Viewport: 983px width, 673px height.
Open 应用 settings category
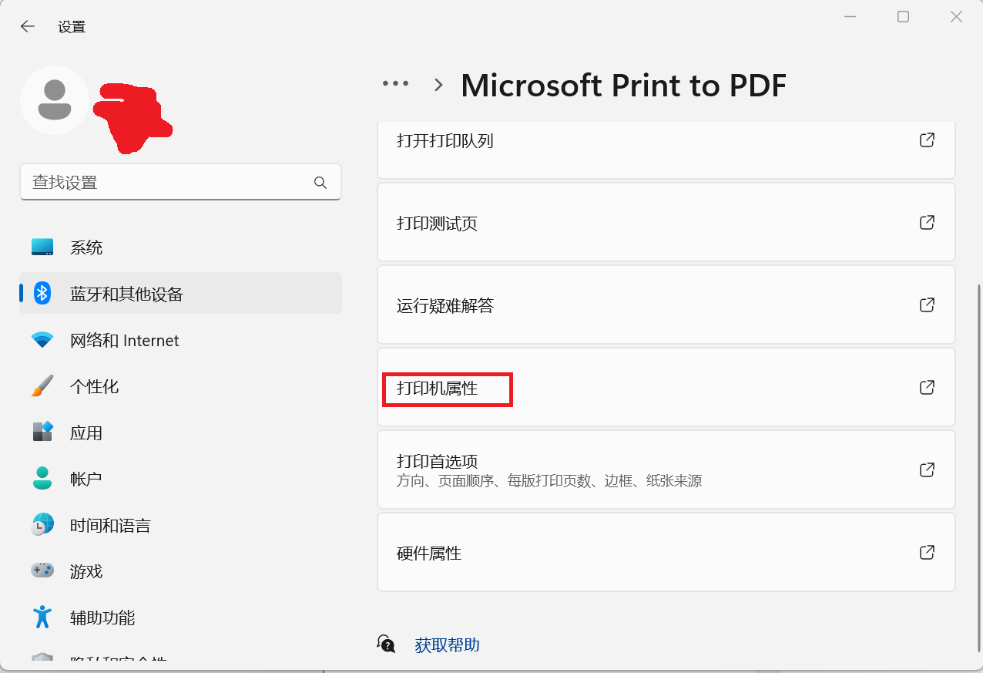[180, 432]
